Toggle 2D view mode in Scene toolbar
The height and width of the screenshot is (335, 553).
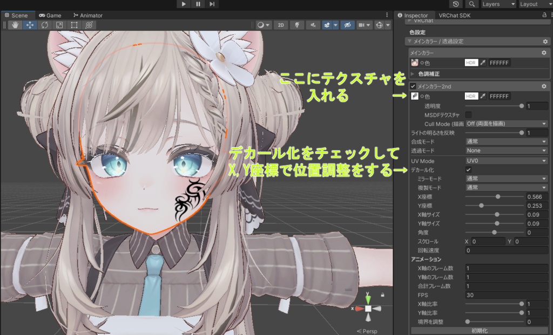tap(280, 25)
